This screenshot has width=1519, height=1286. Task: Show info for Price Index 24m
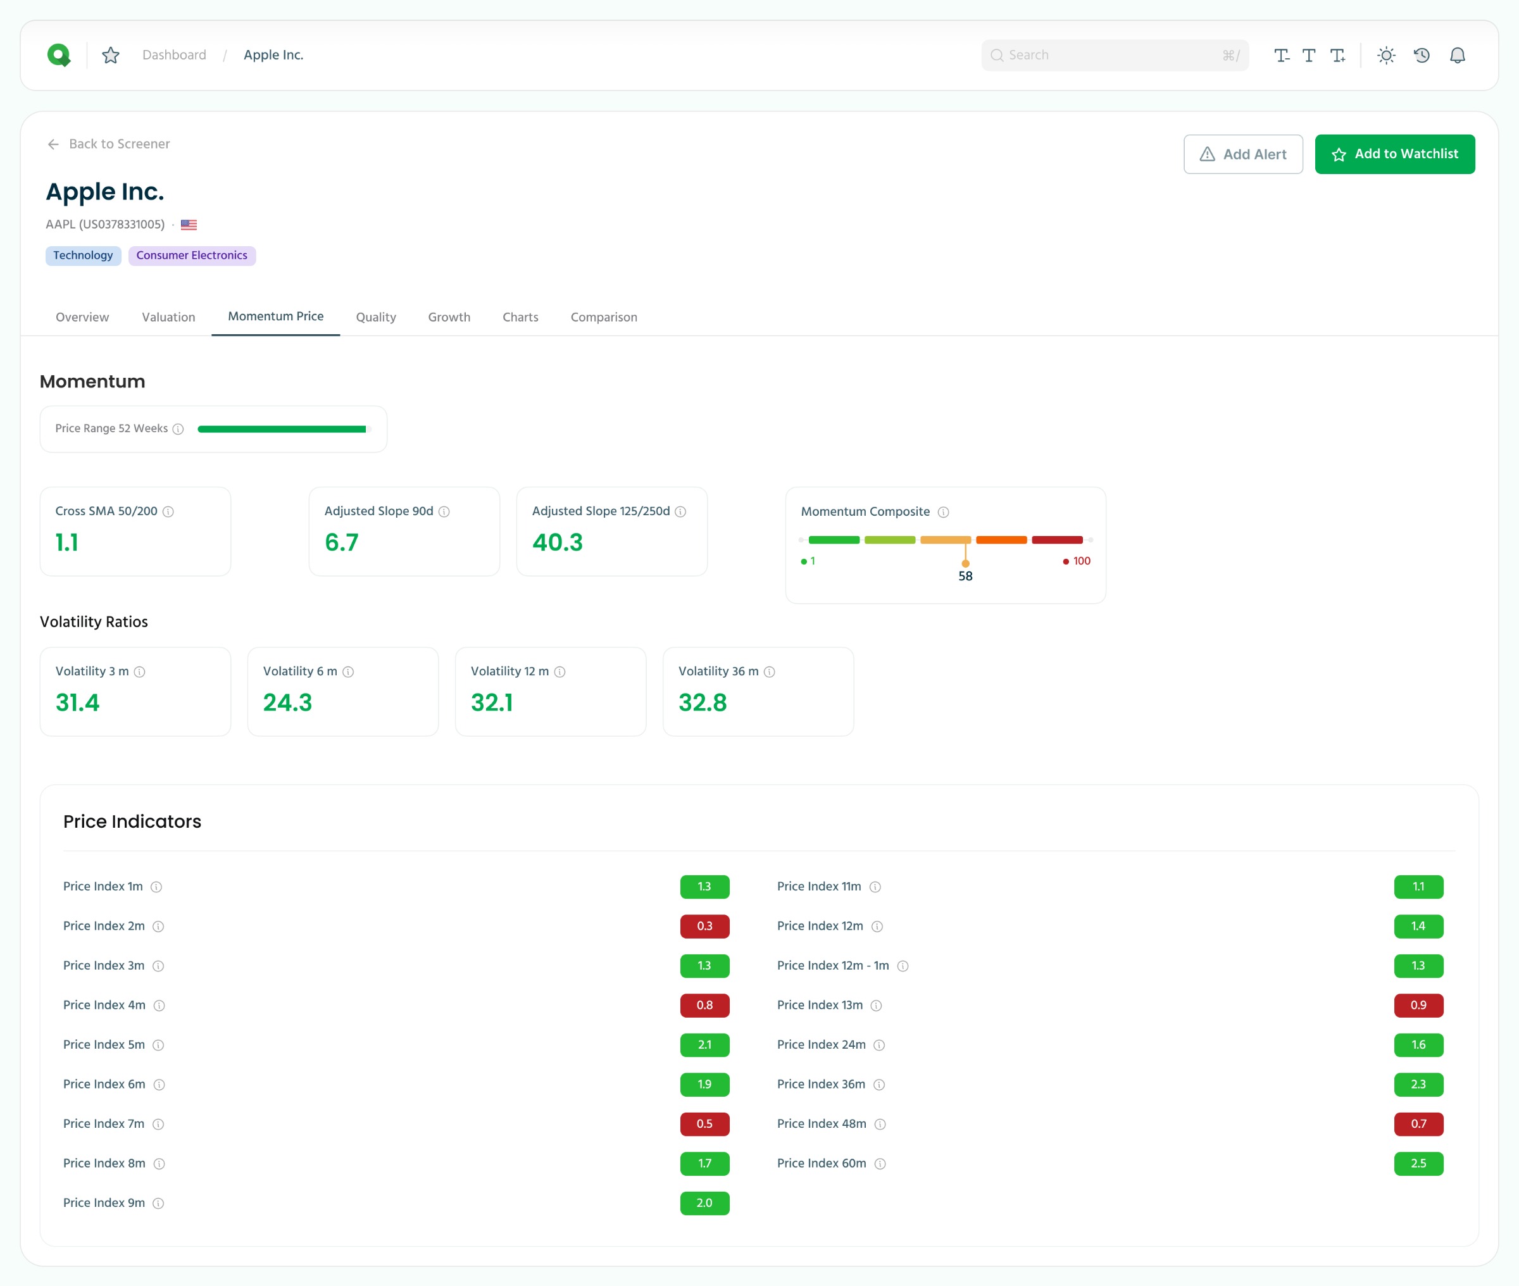[879, 1046]
